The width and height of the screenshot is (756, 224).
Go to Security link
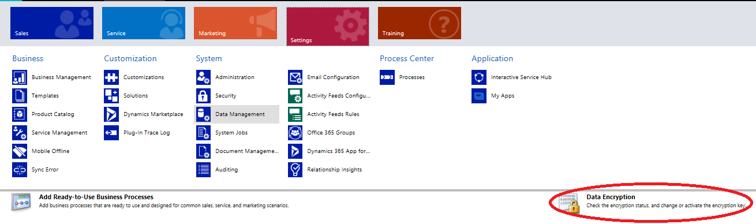pos(226,96)
